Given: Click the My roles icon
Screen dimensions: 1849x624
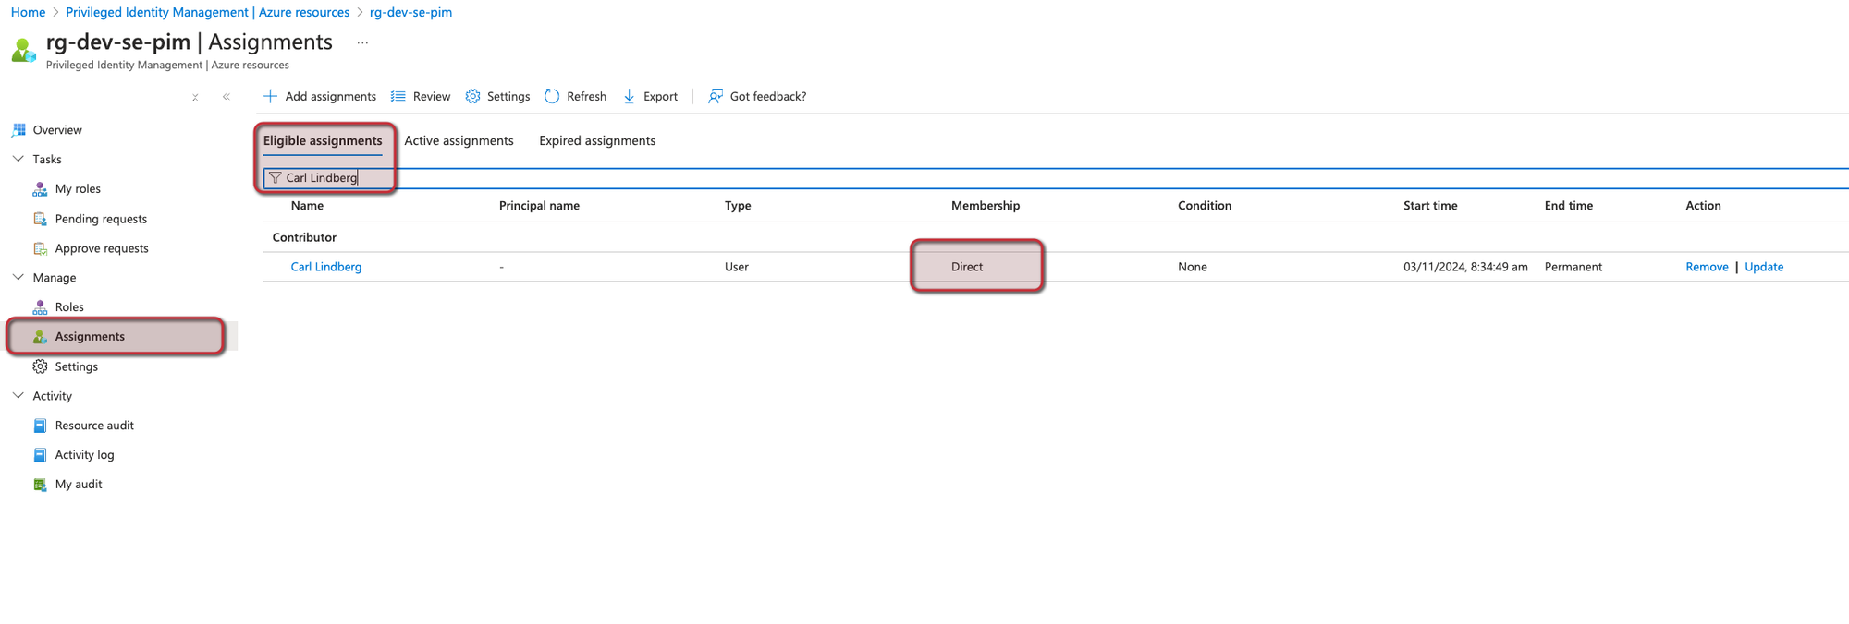Looking at the screenshot, I should (x=40, y=189).
